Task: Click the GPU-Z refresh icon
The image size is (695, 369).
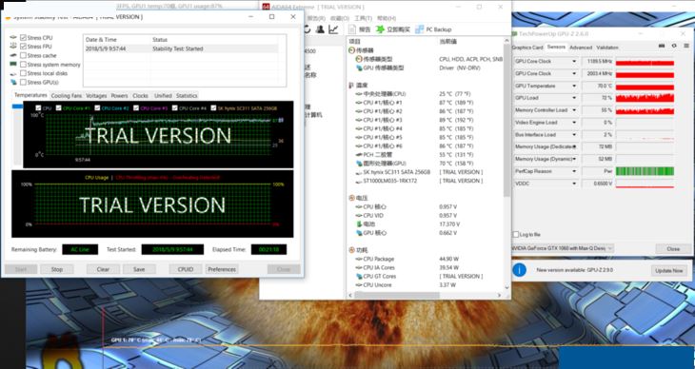Action: tap(674, 46)
